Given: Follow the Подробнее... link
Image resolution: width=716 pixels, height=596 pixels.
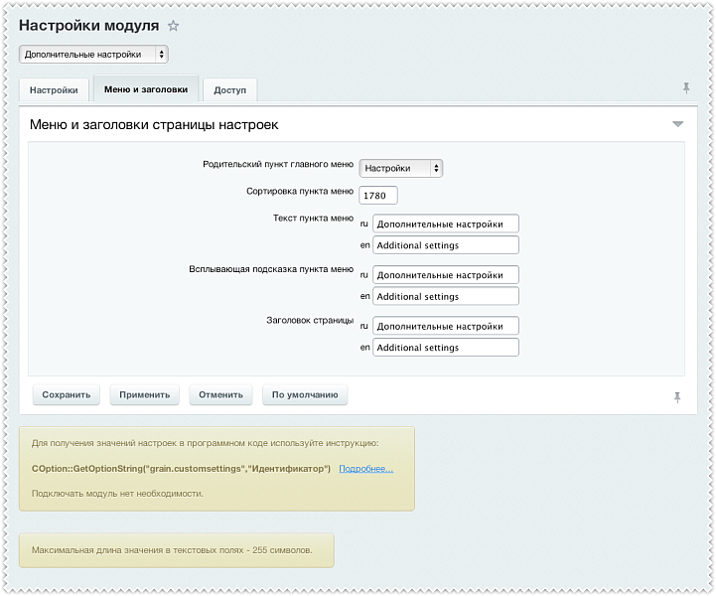Looking at the screenshot, I should coord(365,468).
